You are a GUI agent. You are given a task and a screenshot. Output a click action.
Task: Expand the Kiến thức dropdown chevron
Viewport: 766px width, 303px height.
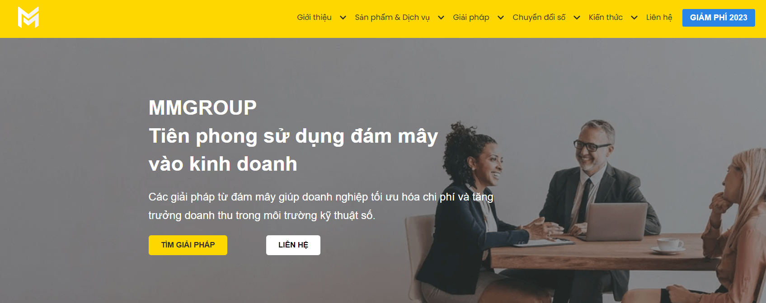coord(634,18)
